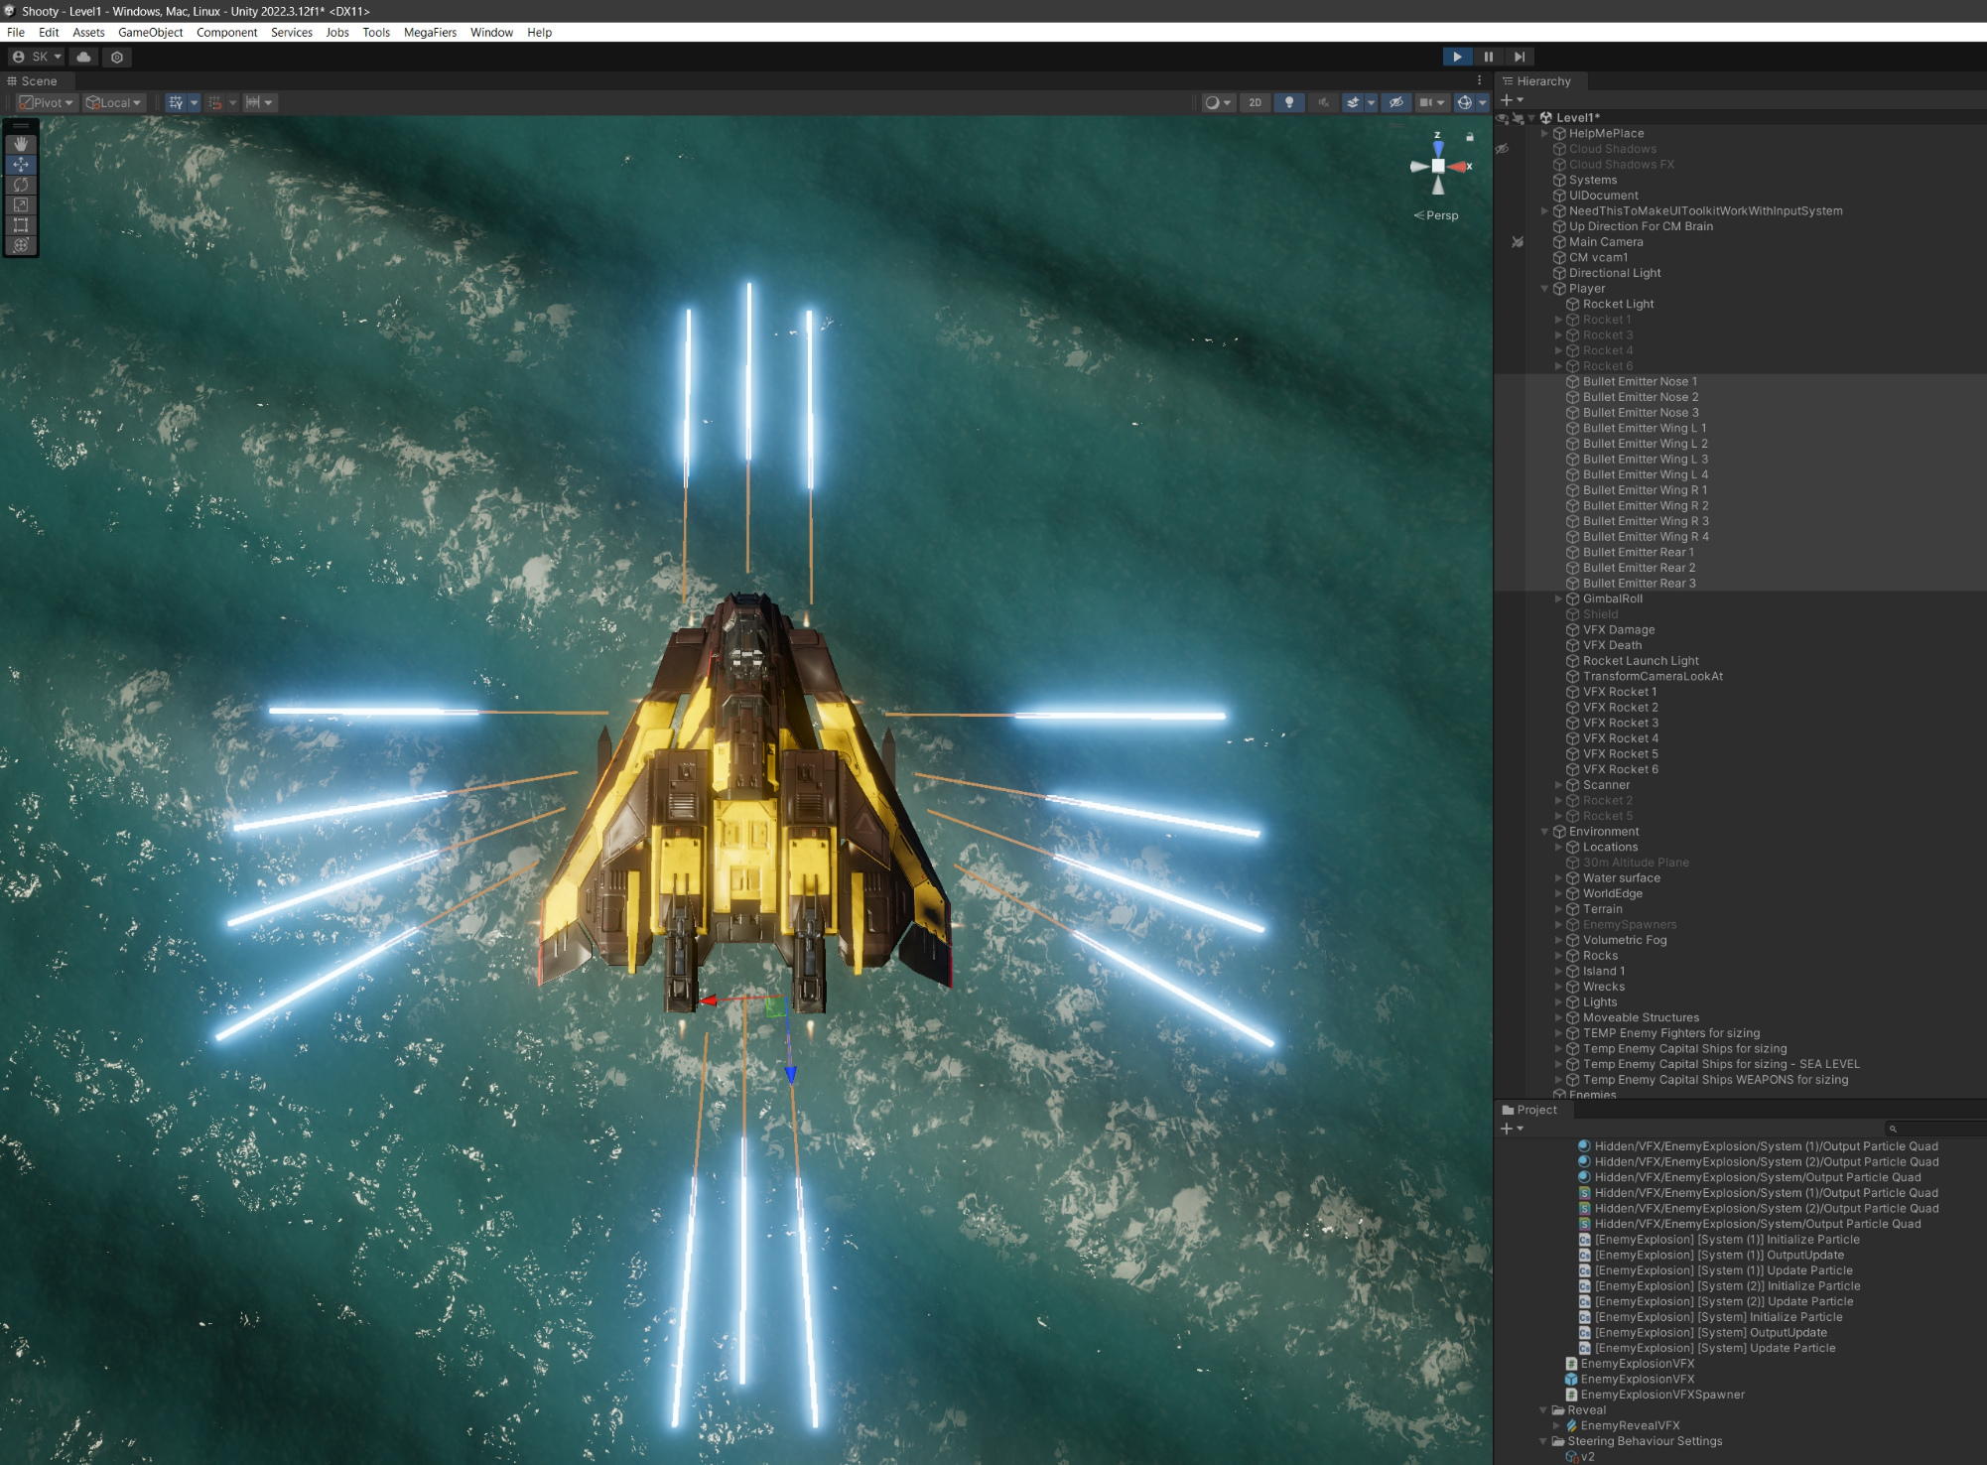Image resolution: width=1987 pixels, height=1465 pixels.
Task: Select the Hand view tool
Action: pyautogui.click(x=21, y=144)
